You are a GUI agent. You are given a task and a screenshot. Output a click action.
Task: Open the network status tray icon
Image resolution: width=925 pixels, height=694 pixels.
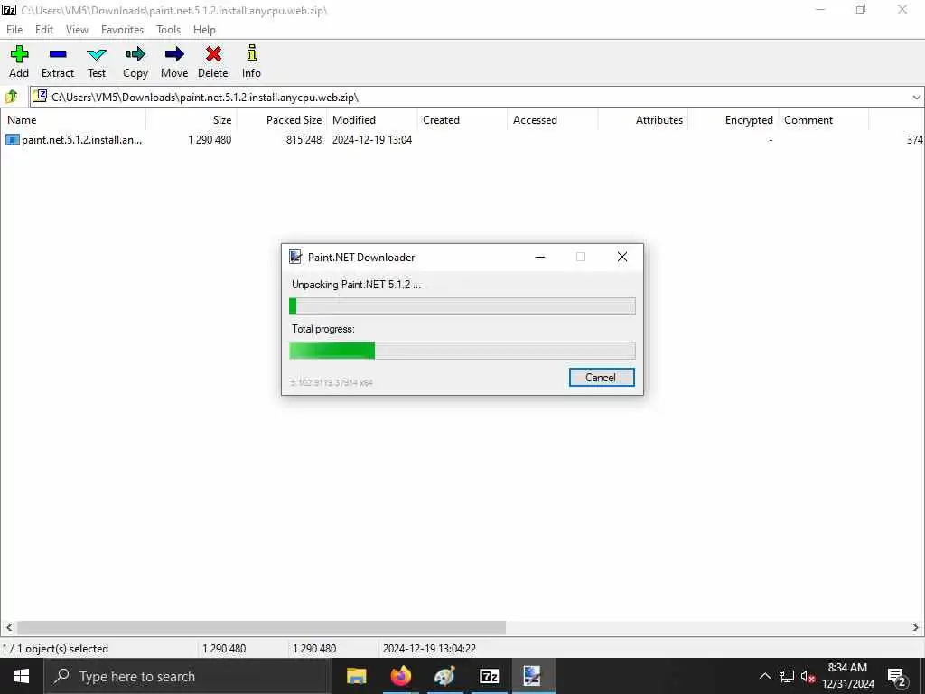[x=787, y=676]
